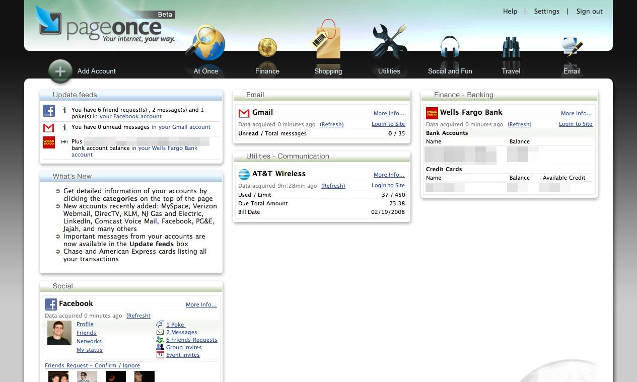Click Friends Request Confirm / Ignore link

(93, 365)
